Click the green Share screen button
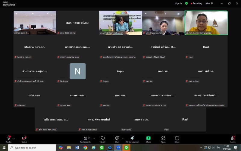This screenshot has width=241, height=151. click(148, 139)
